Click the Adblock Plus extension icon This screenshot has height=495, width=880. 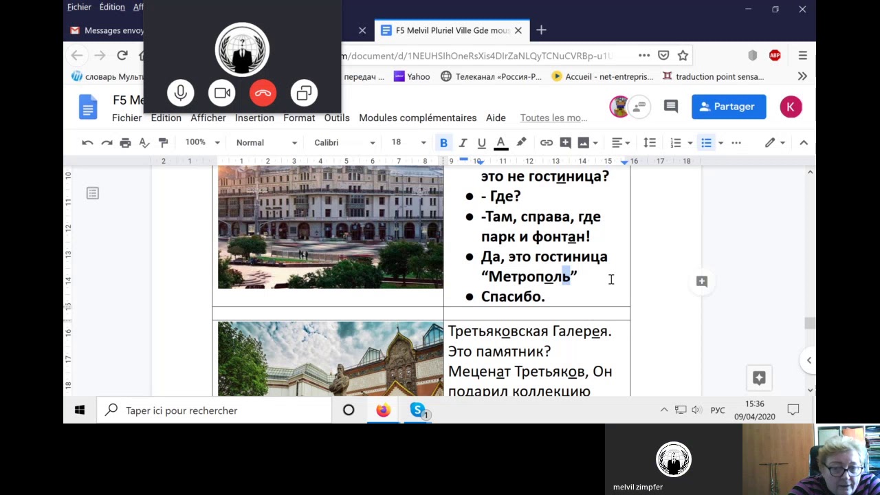[775, 56]
